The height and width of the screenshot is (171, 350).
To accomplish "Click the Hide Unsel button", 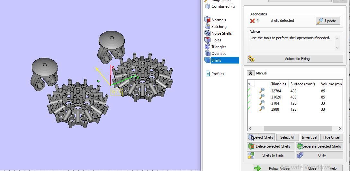I will coord(331,137).
